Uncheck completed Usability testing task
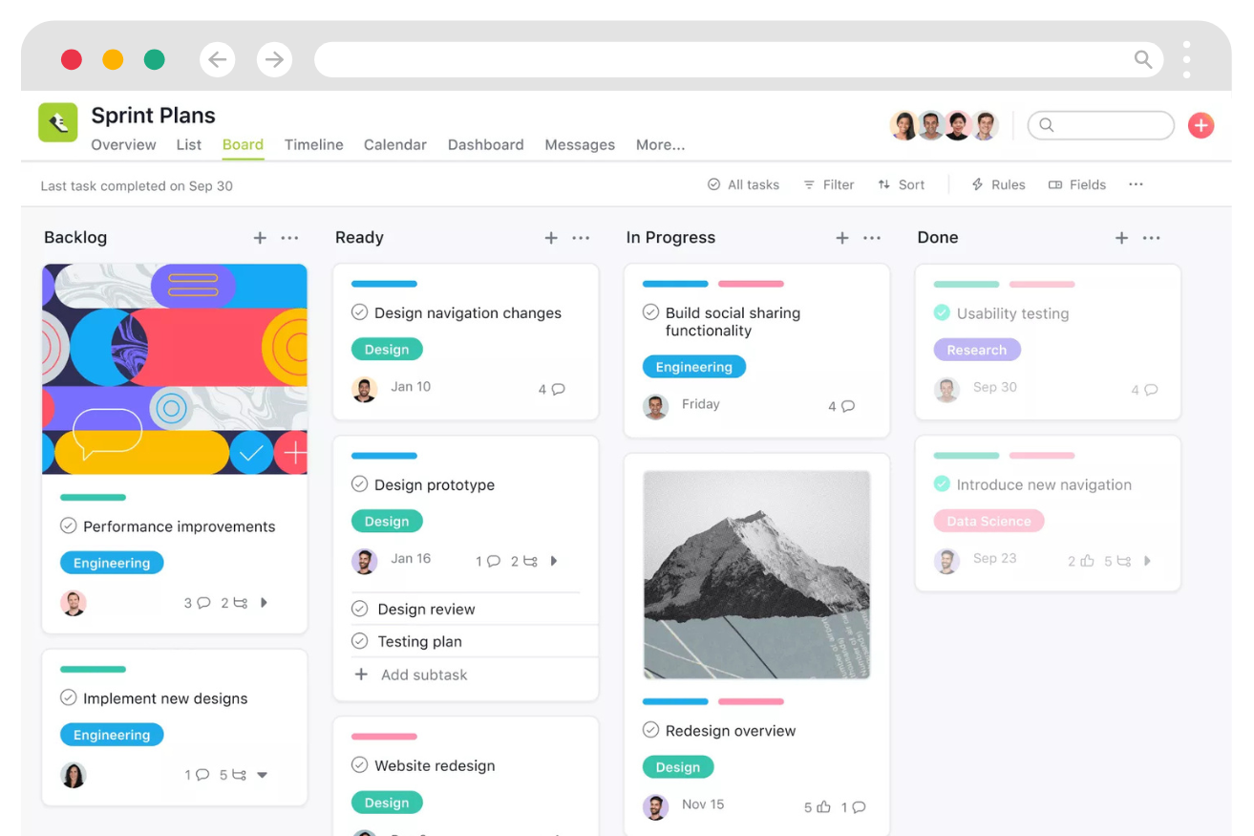1254x836 pixels. click(x=943, y=312)
